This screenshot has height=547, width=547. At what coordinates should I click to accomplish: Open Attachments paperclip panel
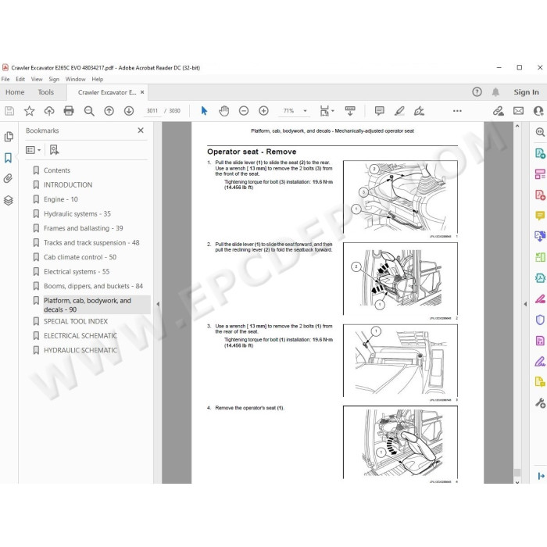click(8, 179)
